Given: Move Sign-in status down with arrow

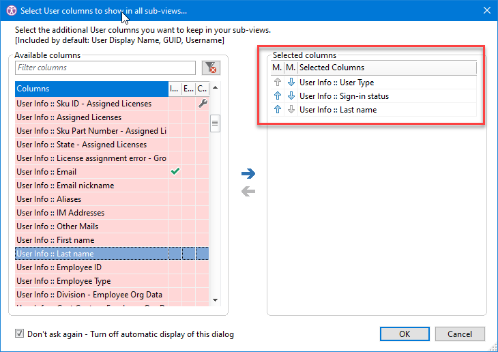Looking at the screenshot, I should [x=290, y=96].
